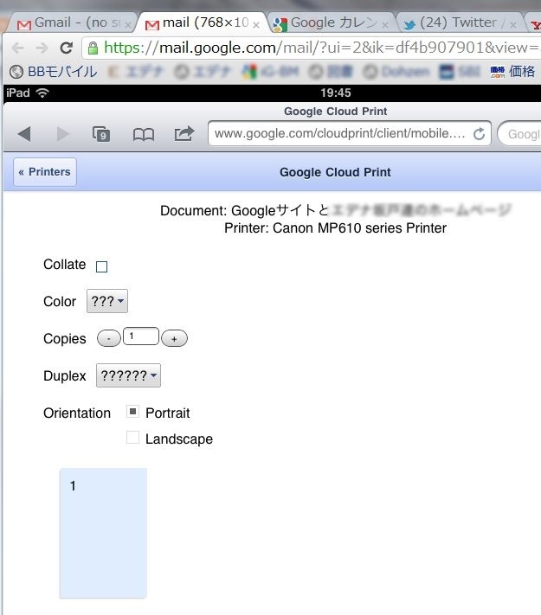Image resolution: width=541 pixels, height=615 pixels.
Task: Click the green padlock in address bar
Action: [93, 48]
